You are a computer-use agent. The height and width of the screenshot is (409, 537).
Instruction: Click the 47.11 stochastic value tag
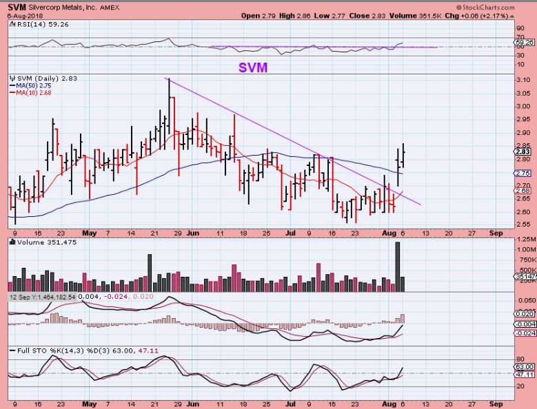[x=525, y=375]
